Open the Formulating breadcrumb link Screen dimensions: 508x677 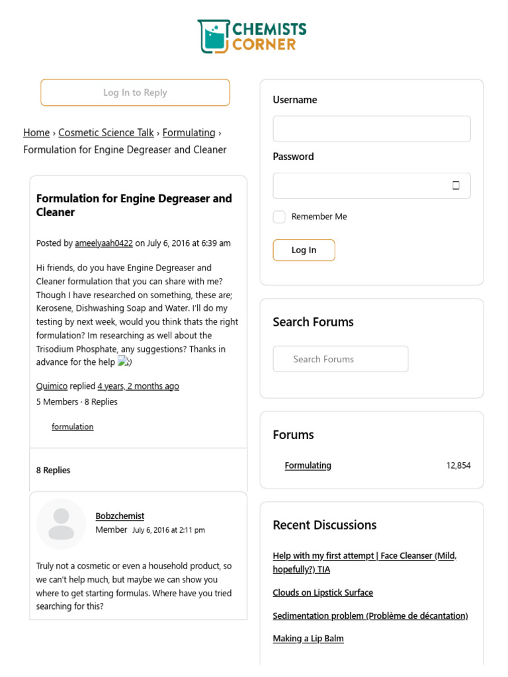pos(189,132)
